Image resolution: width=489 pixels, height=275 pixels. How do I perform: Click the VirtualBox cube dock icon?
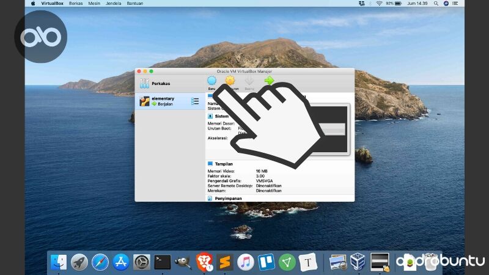point(358,262)
